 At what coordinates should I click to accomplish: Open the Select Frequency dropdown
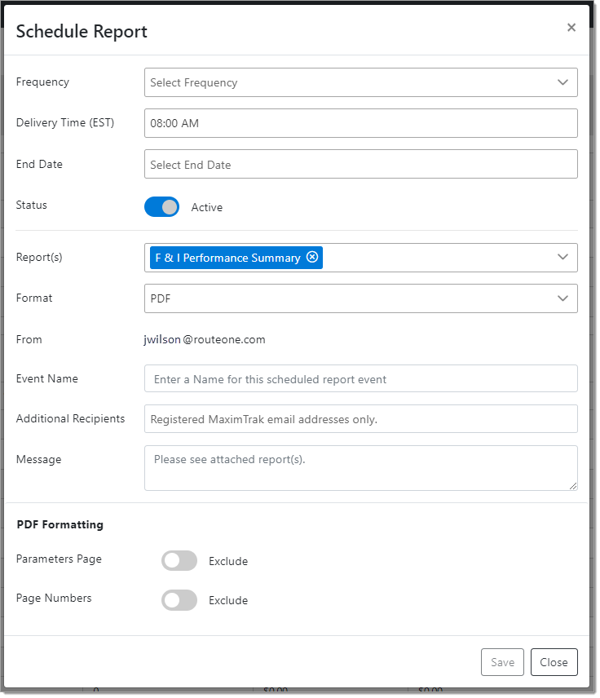[x=360, y=82]
